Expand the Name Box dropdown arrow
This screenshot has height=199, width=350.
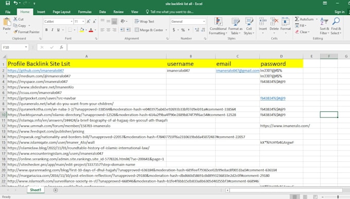[x=26, y=47]
